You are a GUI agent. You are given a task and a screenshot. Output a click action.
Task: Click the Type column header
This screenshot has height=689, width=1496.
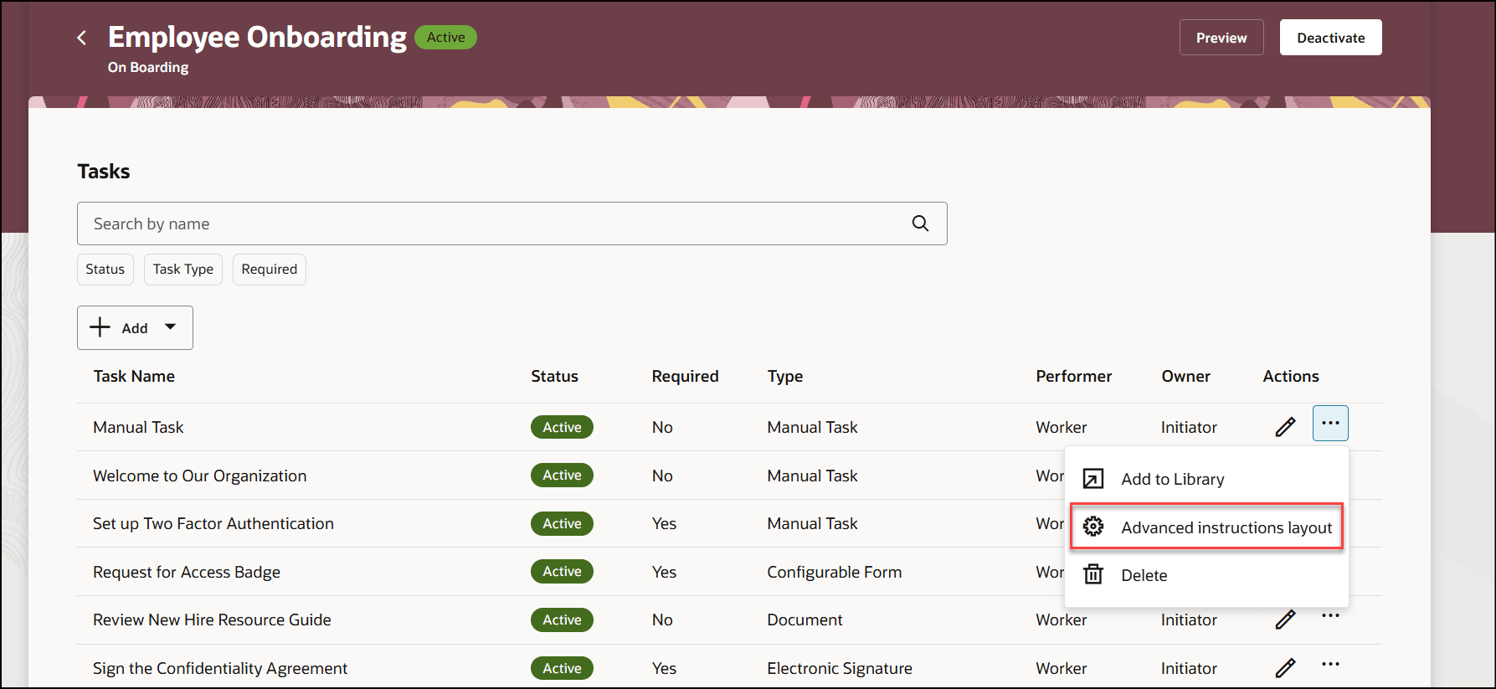tap(785, 377)
